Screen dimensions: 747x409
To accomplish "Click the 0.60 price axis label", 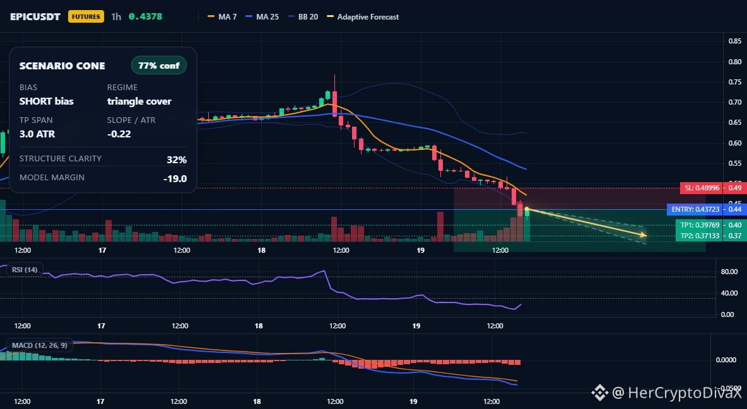I will [x=734, y=143].
